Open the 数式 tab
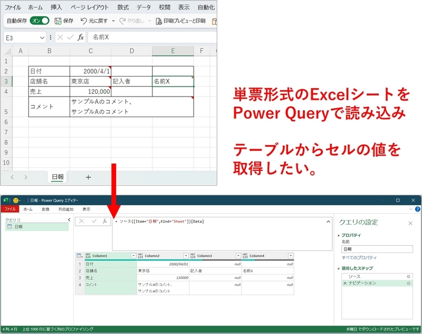This screenshot has height=334, width=422. 123,7
